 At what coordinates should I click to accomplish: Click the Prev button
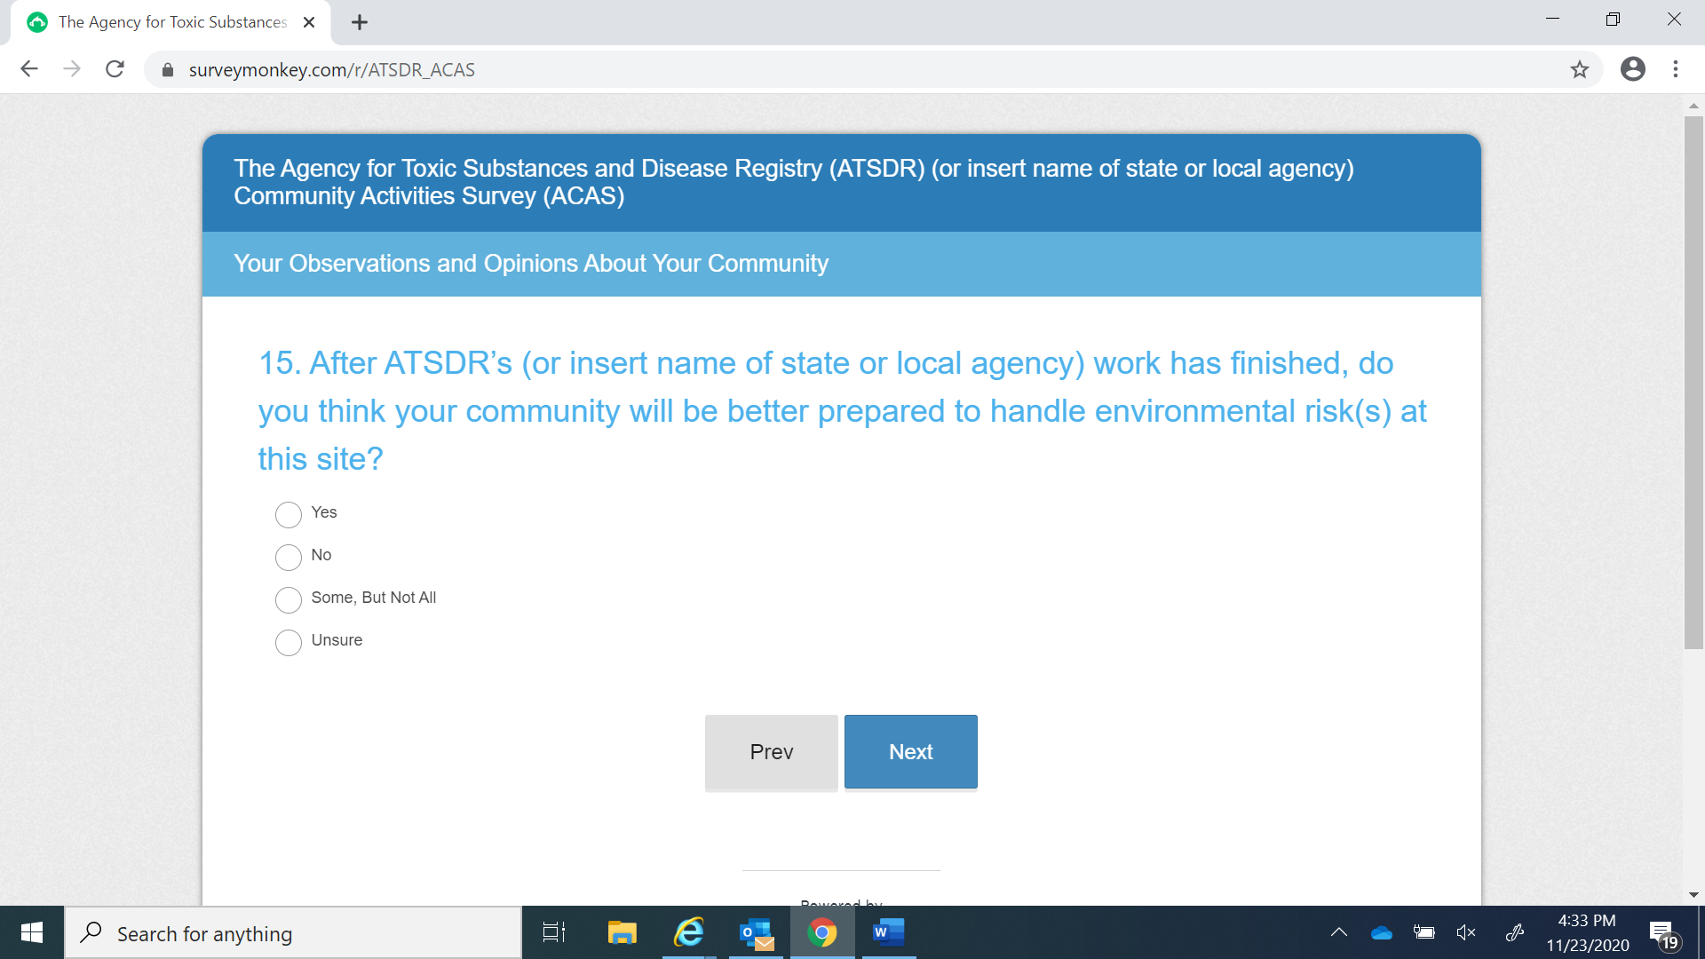click(x=771, y=751)
